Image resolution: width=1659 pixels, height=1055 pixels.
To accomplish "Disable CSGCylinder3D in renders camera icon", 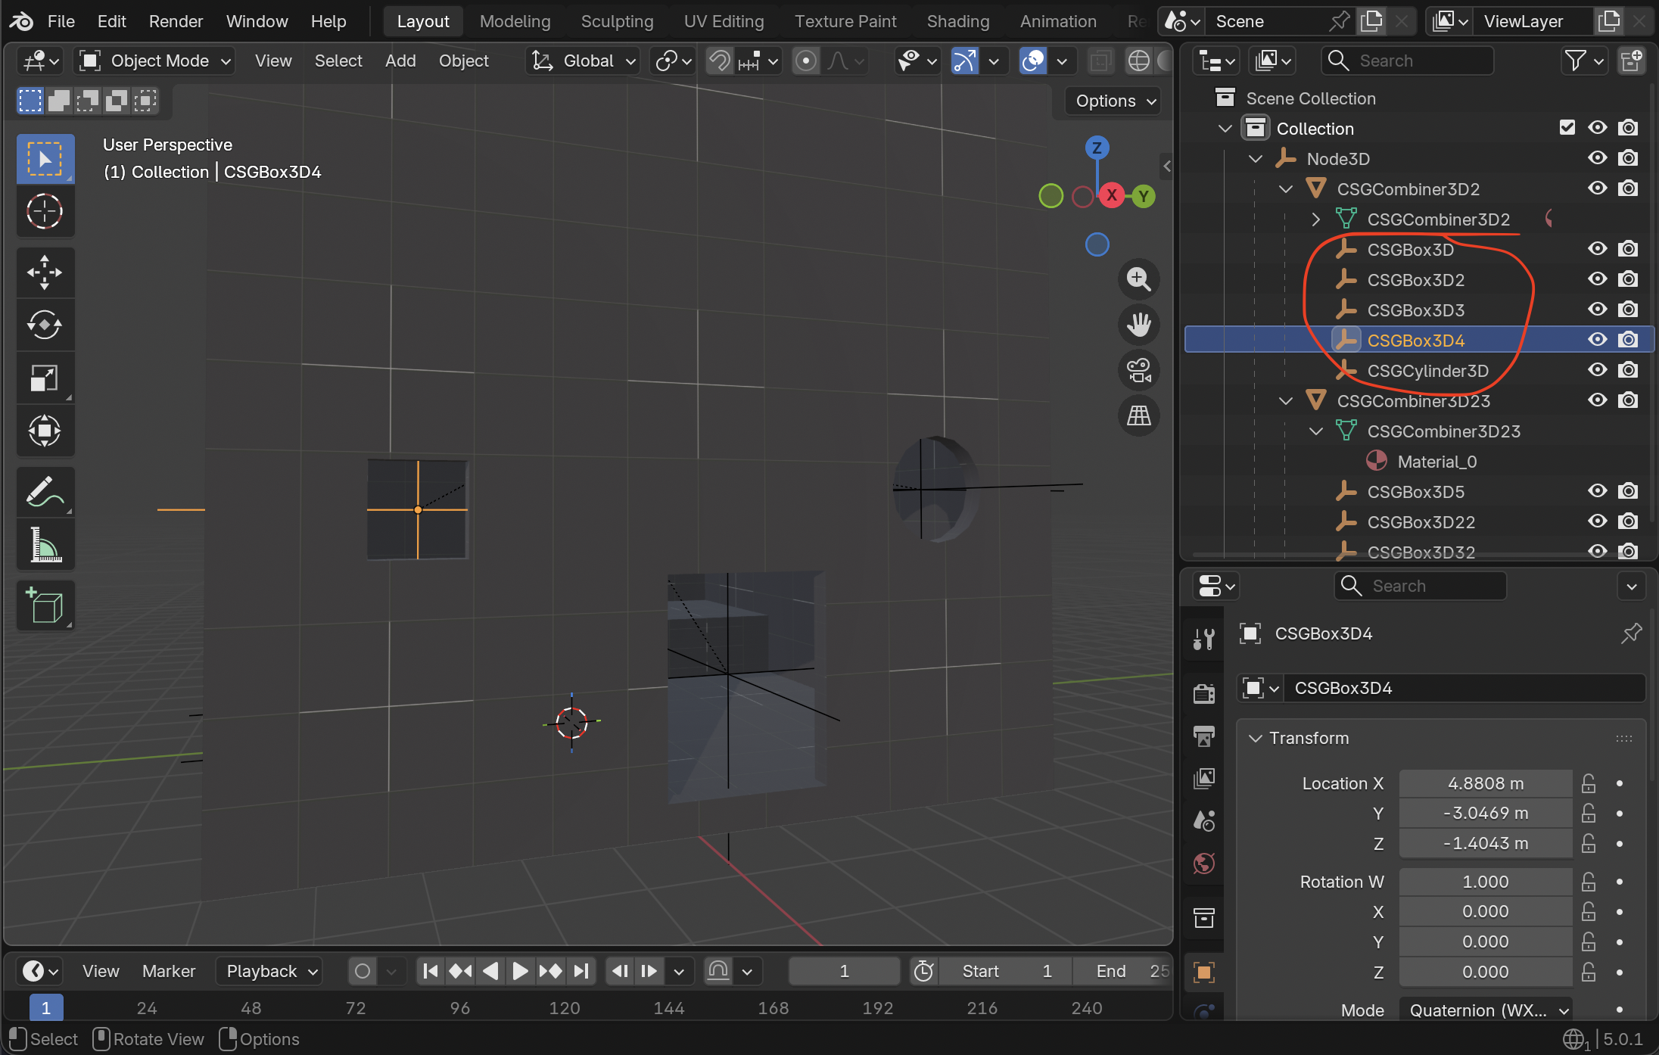I will (1628, 370).
